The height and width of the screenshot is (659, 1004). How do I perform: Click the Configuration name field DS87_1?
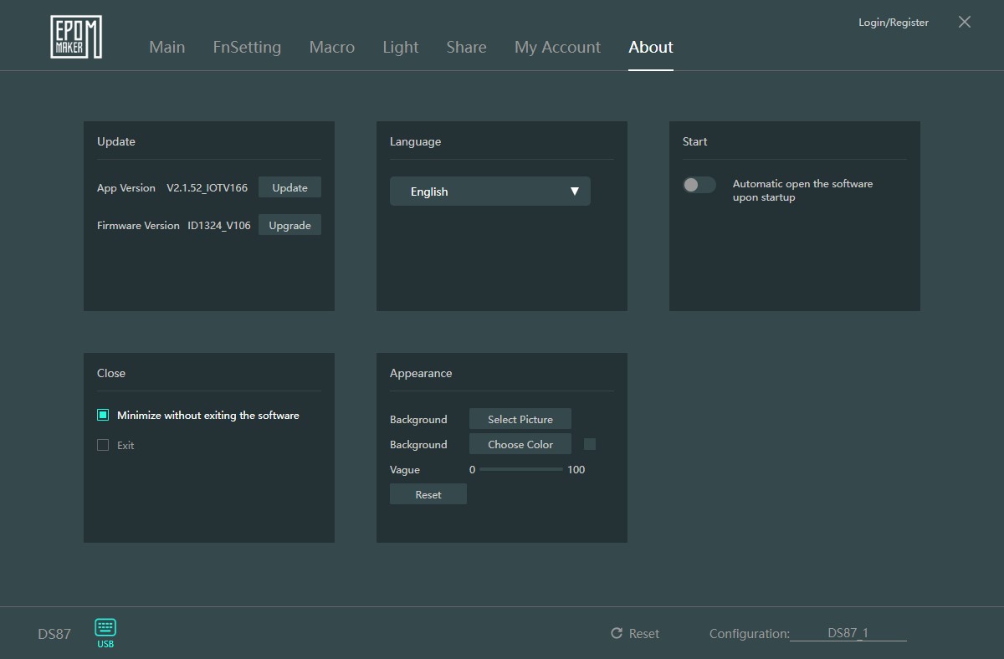(x=848, y=633)
